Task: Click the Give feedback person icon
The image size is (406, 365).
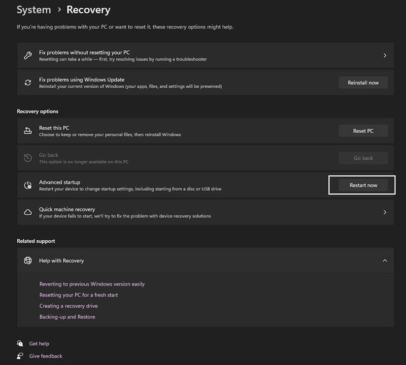Action: click(x=20, y=356)
